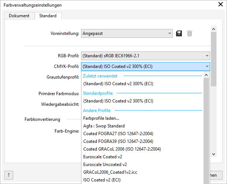This screenshot has height=184, width=227.
Task: Collapse the CMYK-Profil dropdown
Action: click(208, 66)
